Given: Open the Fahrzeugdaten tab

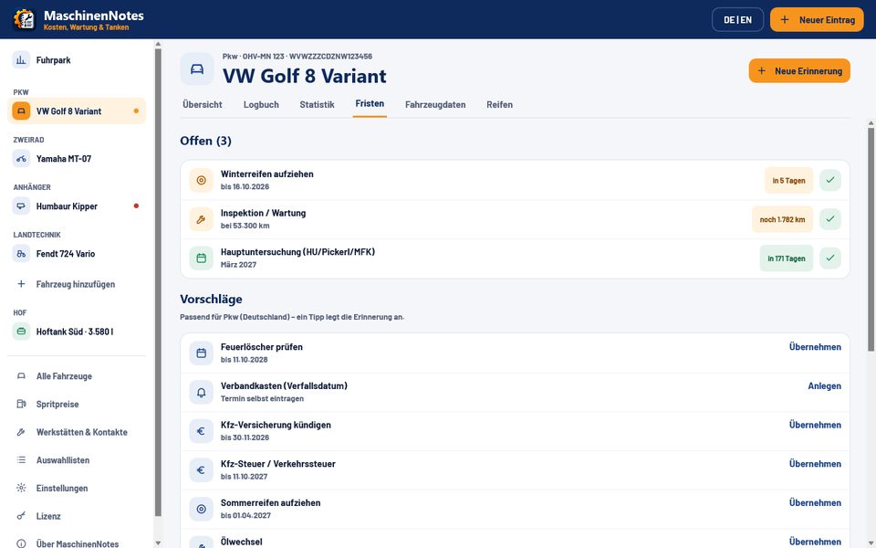Looking at the screenshot, I should 435,104.
